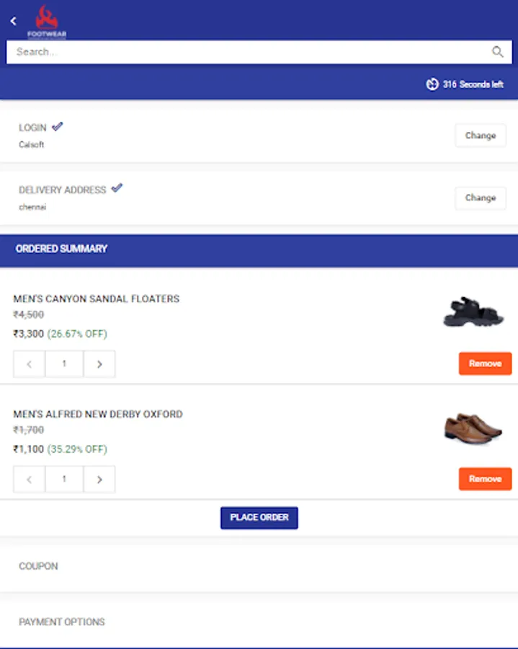Remove Alfred New Derby Oxford item
The height and width of the screenshot is (649, 518).
tap(485, 479)
